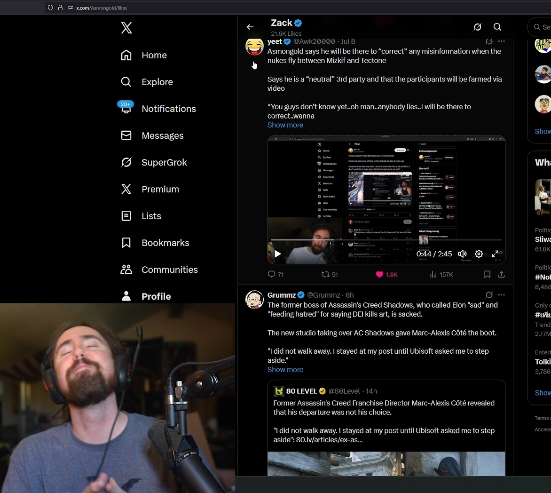Open the Assassin's Creed image in the quoted post
The height and width of the screenshot is (493, 551).
(x=386, y=464)
